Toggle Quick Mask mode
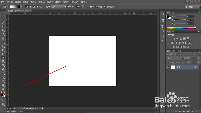Screen dimensions: 201x113 click(3, 100)
